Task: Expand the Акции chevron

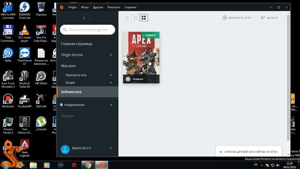Action: (111, 83)
